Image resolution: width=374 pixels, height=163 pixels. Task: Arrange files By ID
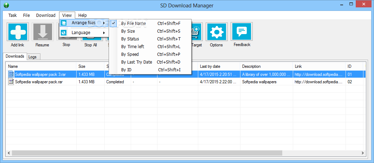[150, 70]
